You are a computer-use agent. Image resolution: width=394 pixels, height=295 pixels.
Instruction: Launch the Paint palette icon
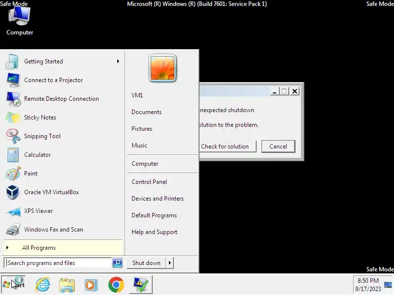pyautogui.click(x=13, y=174)
